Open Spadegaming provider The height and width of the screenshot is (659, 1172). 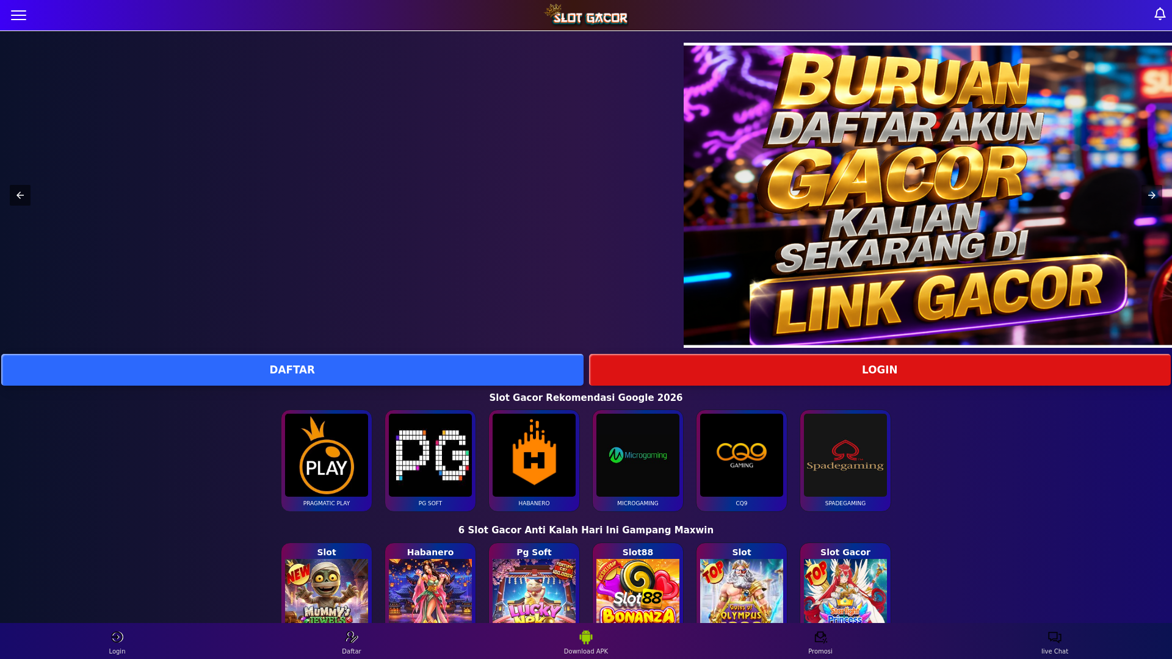(x=845, y=461)
